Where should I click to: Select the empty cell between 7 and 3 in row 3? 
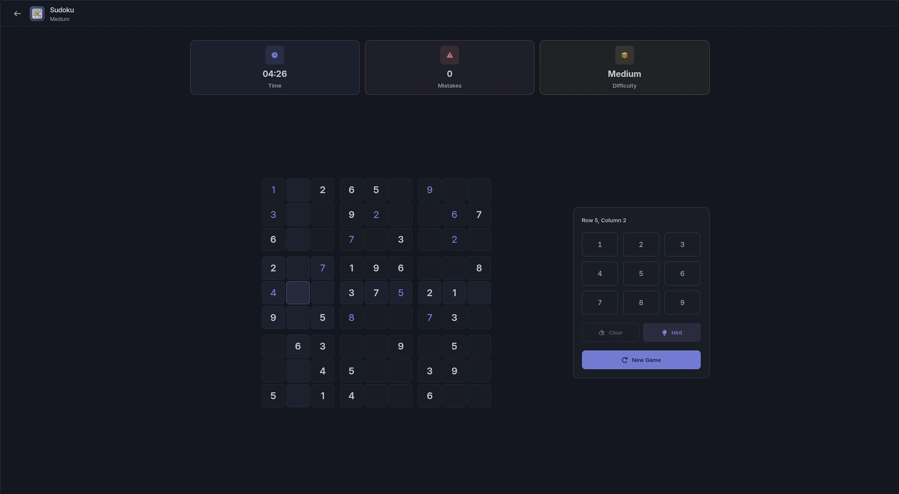[x=376, y=239]
